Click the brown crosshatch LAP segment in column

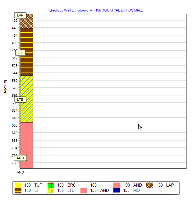coord(27,21)
